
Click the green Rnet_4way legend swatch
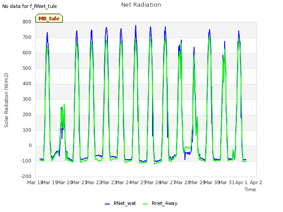[145, 204]
